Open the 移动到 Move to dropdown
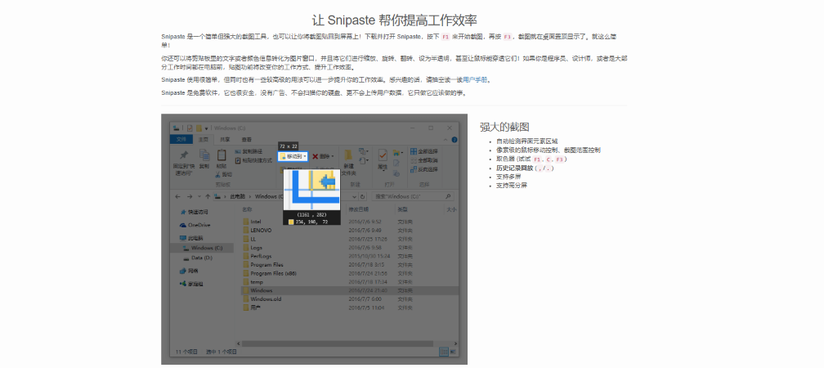This screenshot has width=824, height=368. (293, 156)
